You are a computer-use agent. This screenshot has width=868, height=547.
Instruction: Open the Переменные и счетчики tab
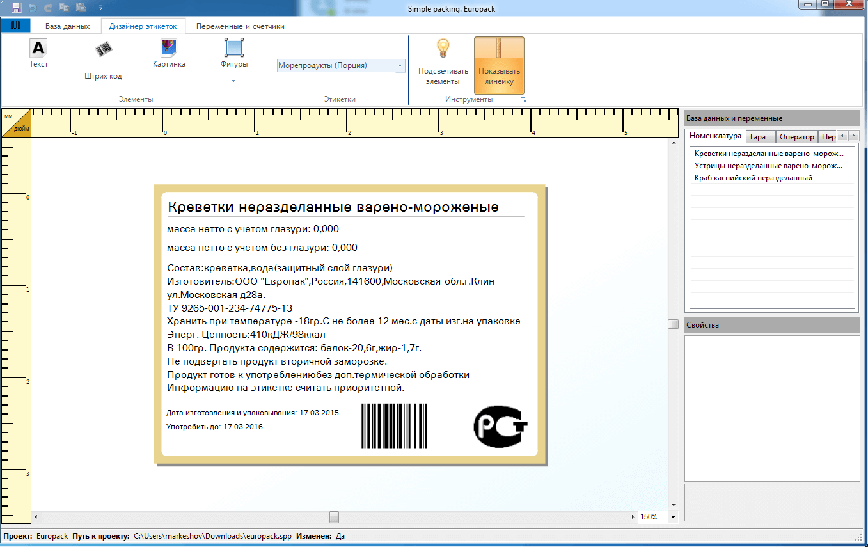tap(240, 26)
